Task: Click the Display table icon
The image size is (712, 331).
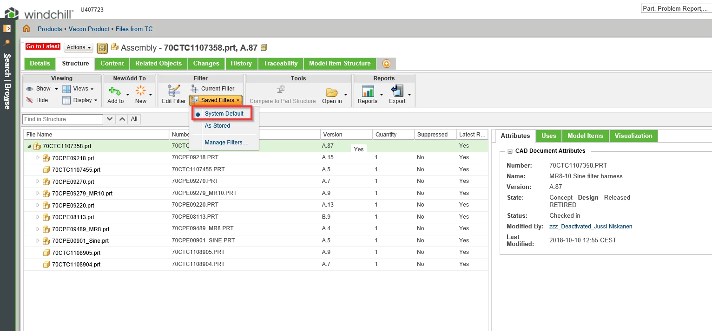Action: pos(66,100)
